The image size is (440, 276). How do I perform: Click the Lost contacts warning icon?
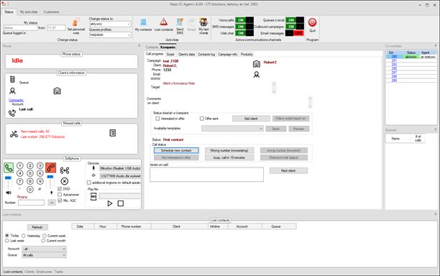pos(164,22)
